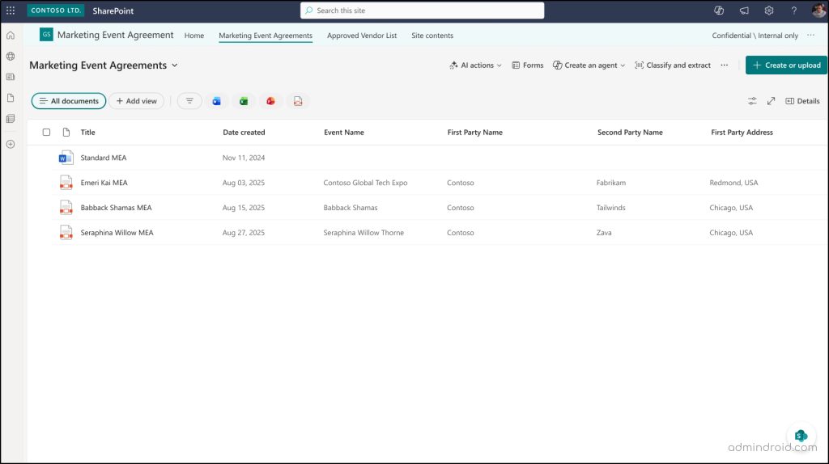Expand content with the diagonal arrows icon
Screen dimensions: 829x464
click(772, 101)
